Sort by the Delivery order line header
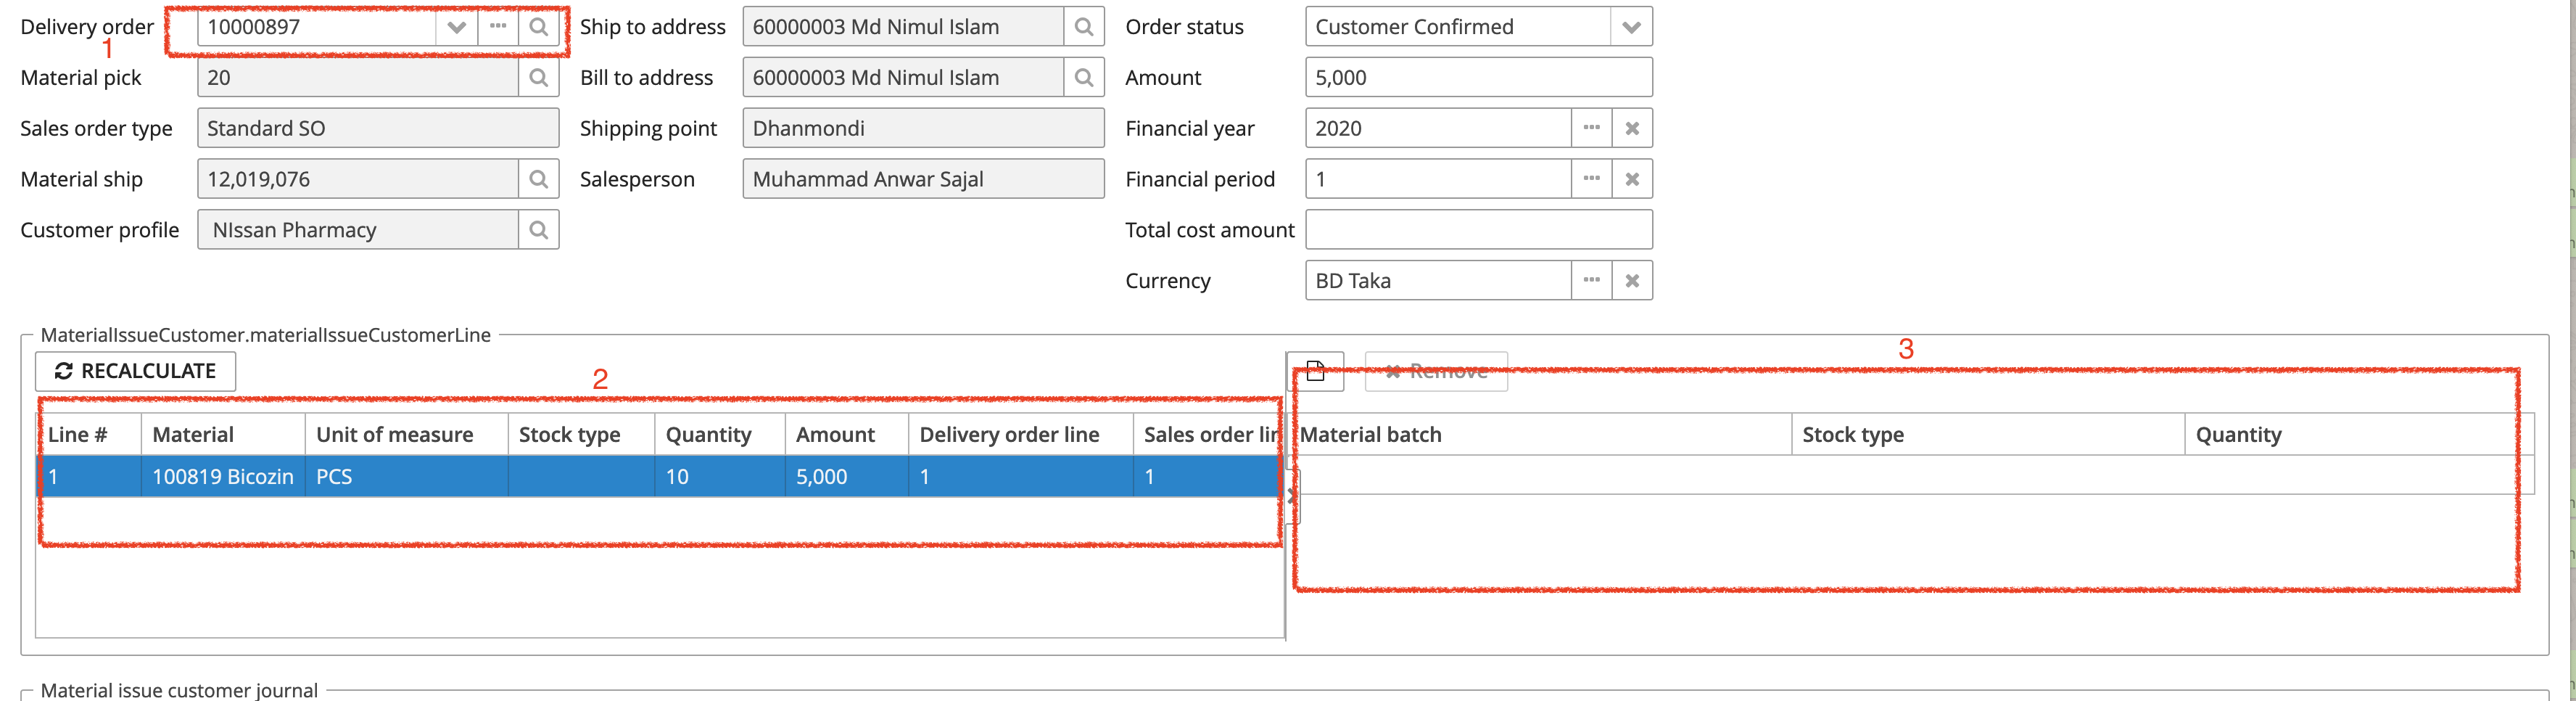 1021,435
